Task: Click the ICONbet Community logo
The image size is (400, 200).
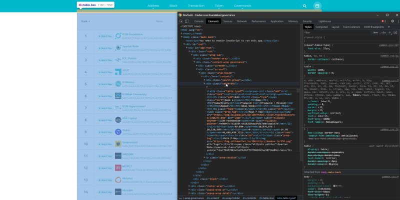Action: click(118, 96)
